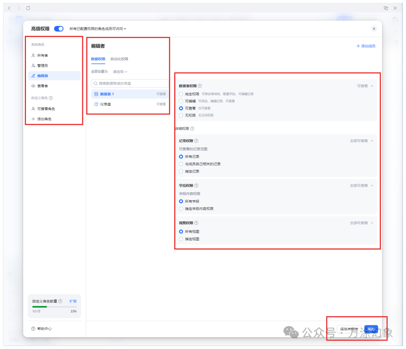
Task: Click help icon next to 详细权限
Action: tap(192, 129)
